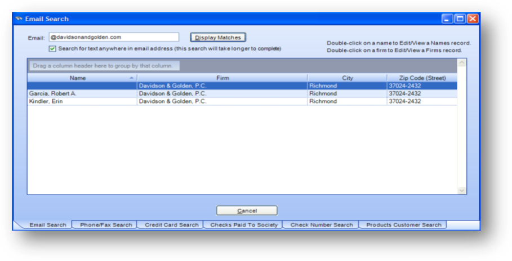Click the firm cell in Kindler's row
Screen dimensions: 512x261
(x=222, y=101)
